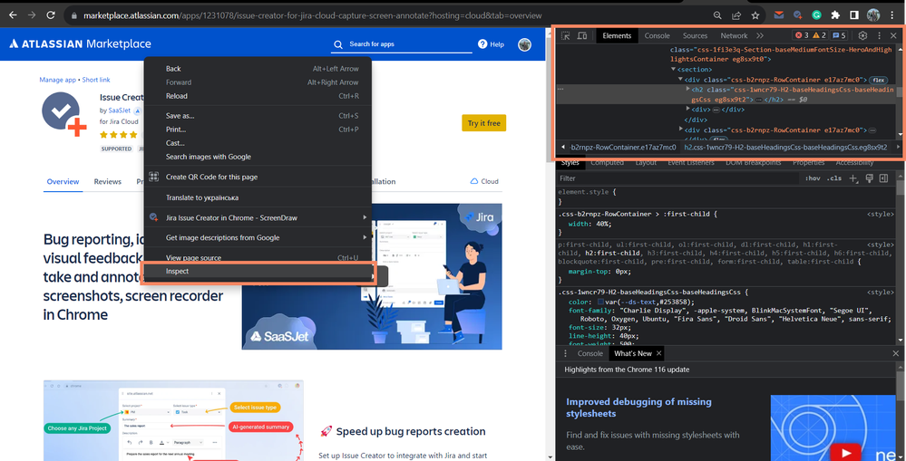Image resolution: width=906 pixels, height=461 pixels.
Task: Expand the div node below the h2
Action: [x=687, y=109]
